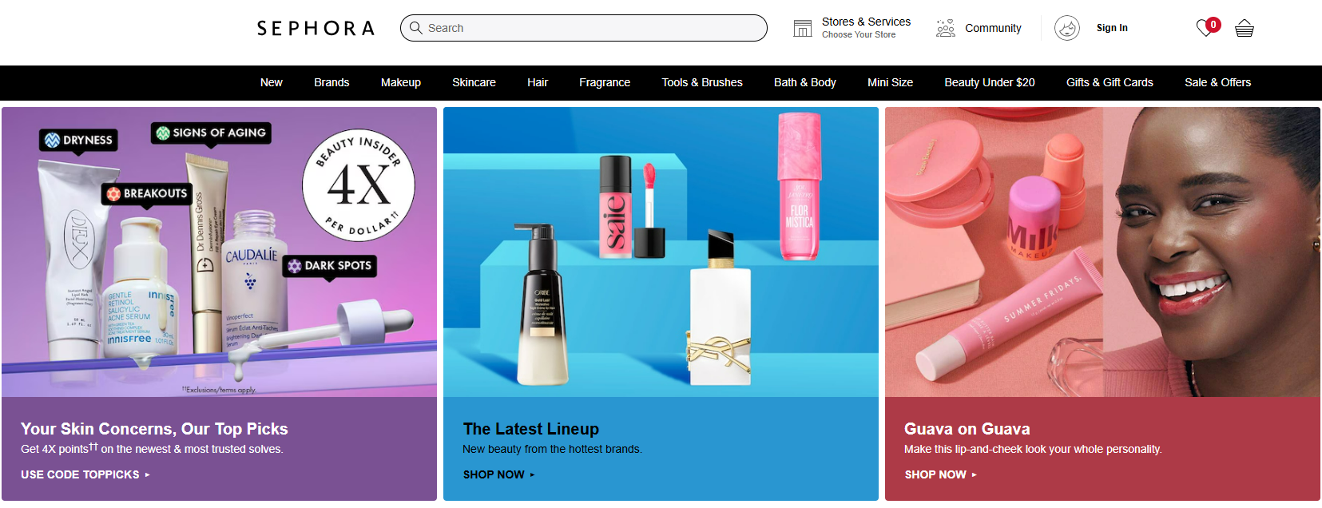Screen dimensions: 1322x508
Task: Click the Community people icon
Action: point(945,28)
